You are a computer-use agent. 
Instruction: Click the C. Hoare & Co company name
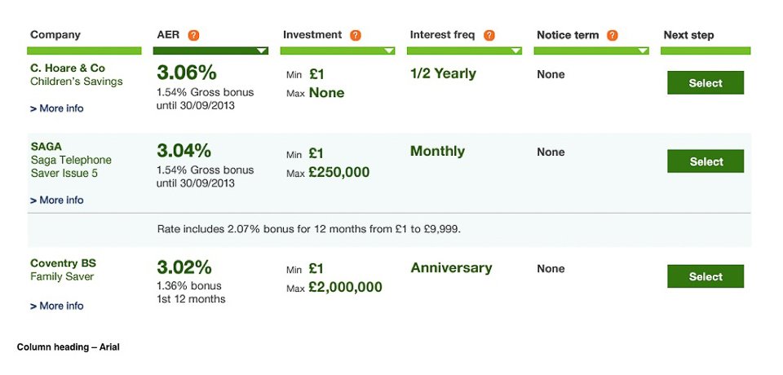pyautogui.click(x=68, y=68)
